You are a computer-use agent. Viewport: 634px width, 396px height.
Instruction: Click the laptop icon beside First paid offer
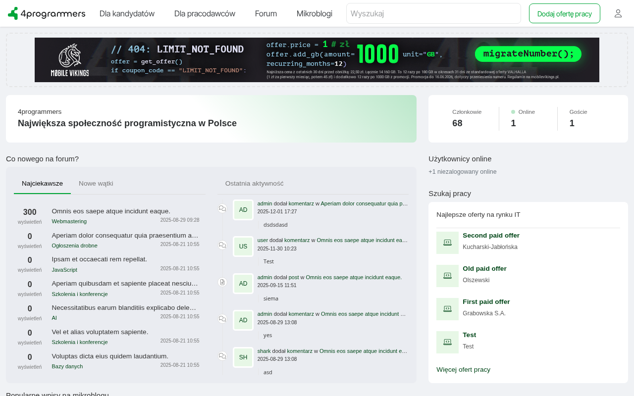tap(447, 309)
